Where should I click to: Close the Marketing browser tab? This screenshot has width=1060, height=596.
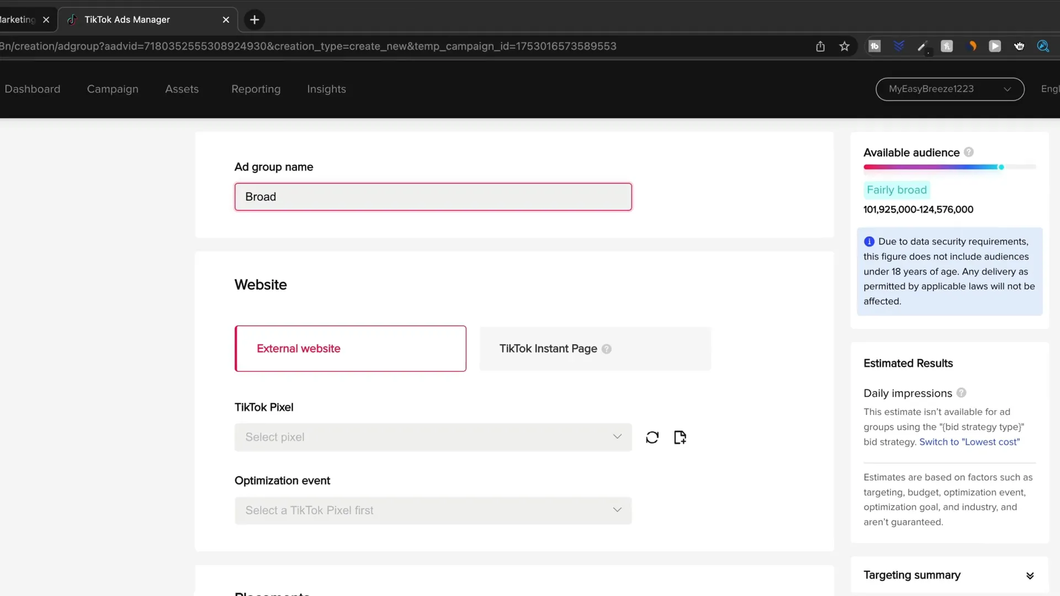46,20
